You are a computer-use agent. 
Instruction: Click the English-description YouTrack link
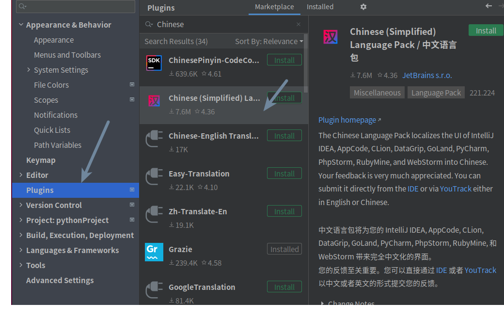point(455,189)
